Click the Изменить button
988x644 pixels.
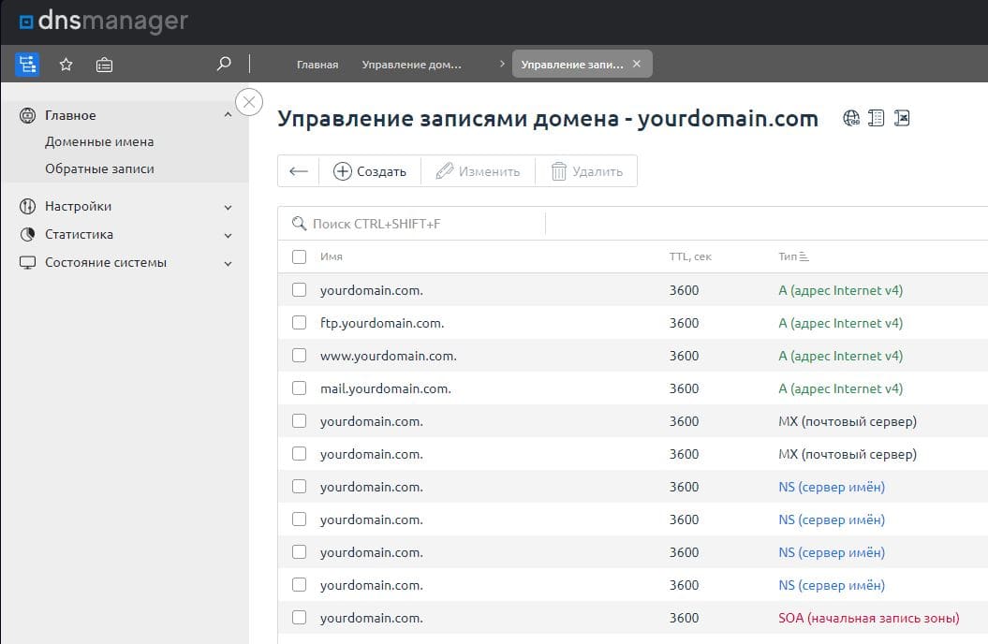pyautogui.click(x=478, y=170)
